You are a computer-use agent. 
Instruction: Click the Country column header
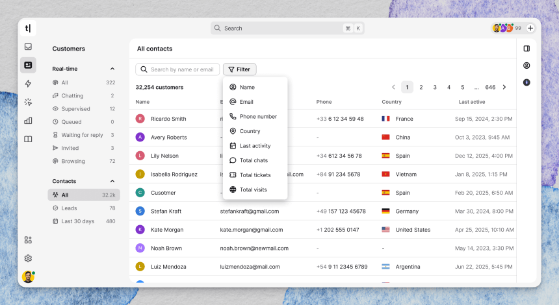[391, 102]
